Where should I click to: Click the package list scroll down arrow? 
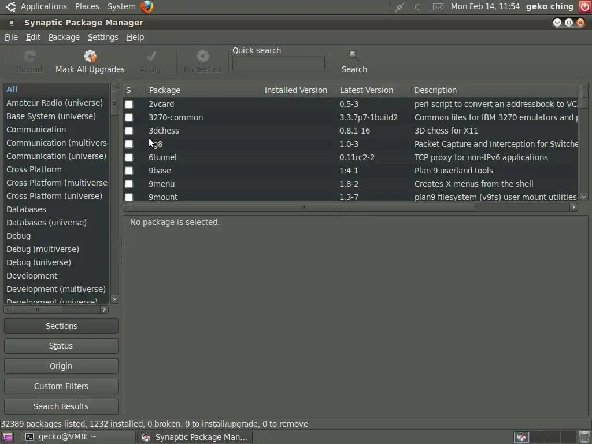point(584,197)
